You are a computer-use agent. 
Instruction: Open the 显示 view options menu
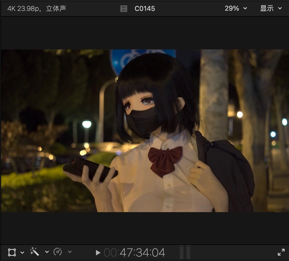point(271,8)
